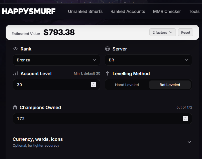Click the Levelling Method arrow icon

click(x=107, y=73)
